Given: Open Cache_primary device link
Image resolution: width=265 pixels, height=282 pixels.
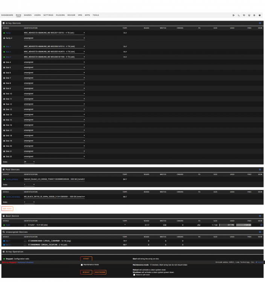Looking at the screenshot, I should click(12, 179).
